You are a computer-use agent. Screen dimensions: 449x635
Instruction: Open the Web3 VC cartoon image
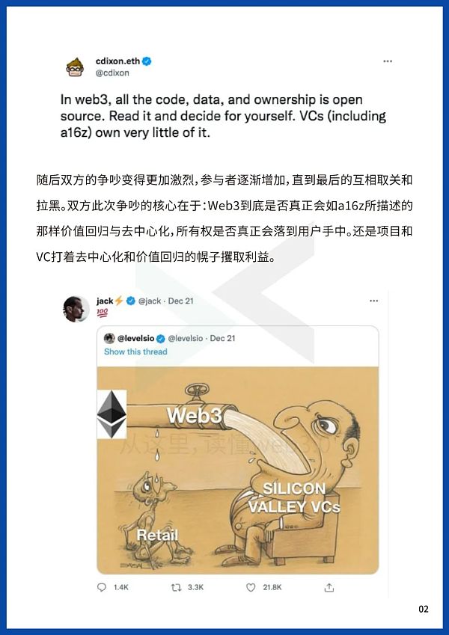tap(237, 470)
